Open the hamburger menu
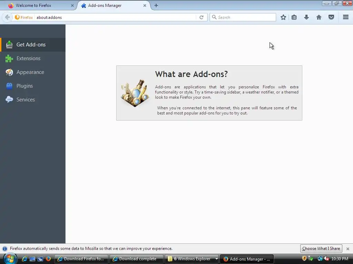This screenshot has height=264, width=353. point(346,17)
